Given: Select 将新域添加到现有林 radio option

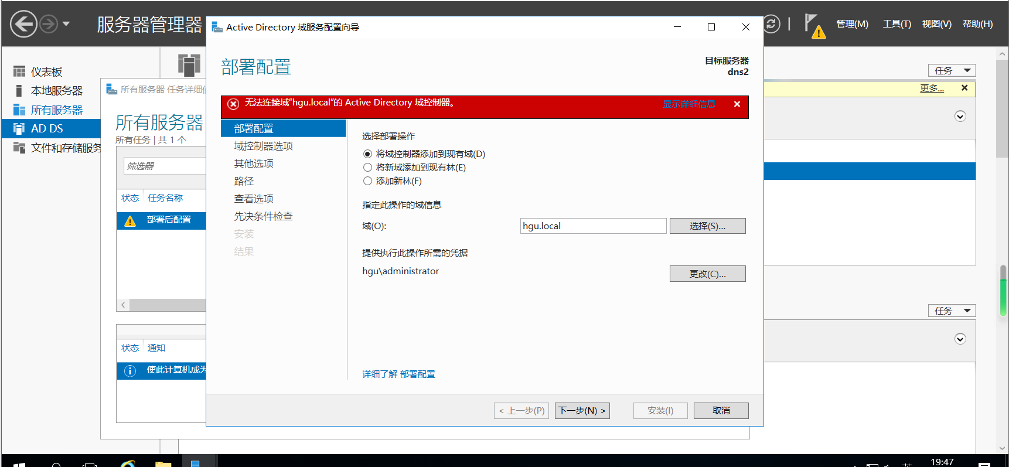Looking at the screenshot, I should pos(367,168).
